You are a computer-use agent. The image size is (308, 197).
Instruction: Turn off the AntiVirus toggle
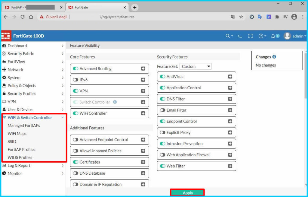[163, 77]
